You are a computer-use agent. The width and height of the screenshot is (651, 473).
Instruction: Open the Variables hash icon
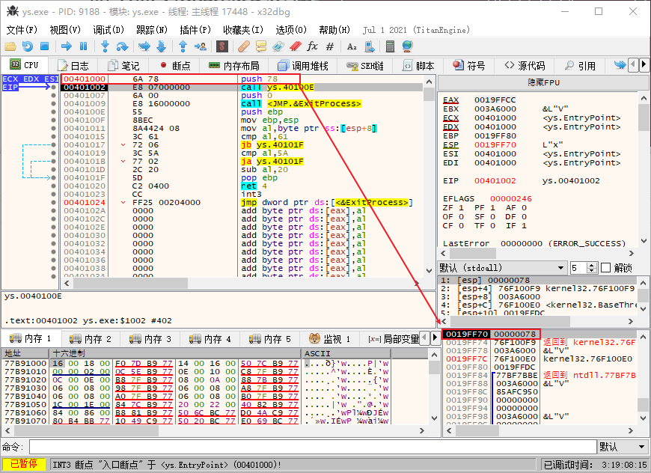tap(330, 46)
